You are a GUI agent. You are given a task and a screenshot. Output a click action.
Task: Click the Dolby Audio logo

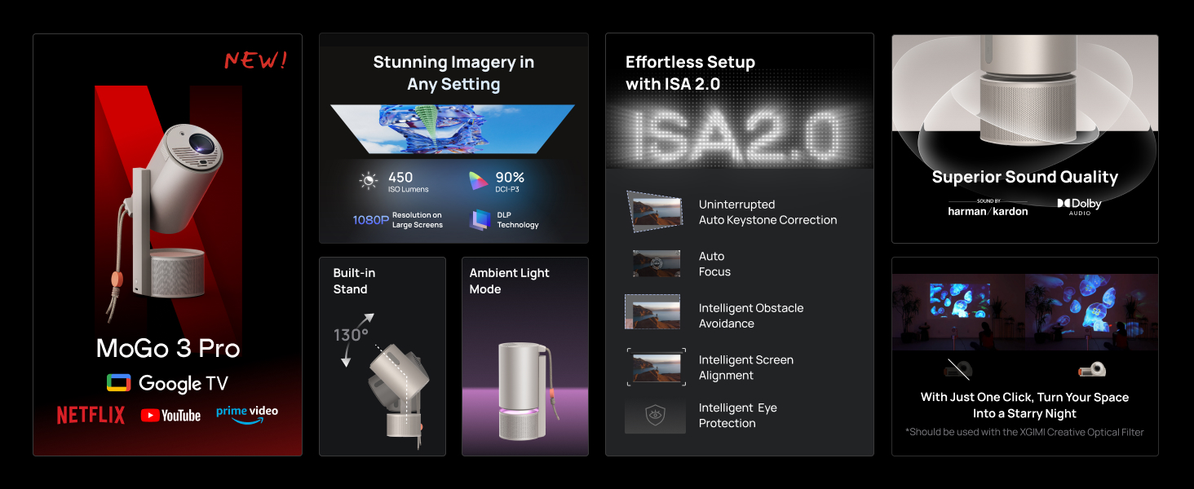1079,207
